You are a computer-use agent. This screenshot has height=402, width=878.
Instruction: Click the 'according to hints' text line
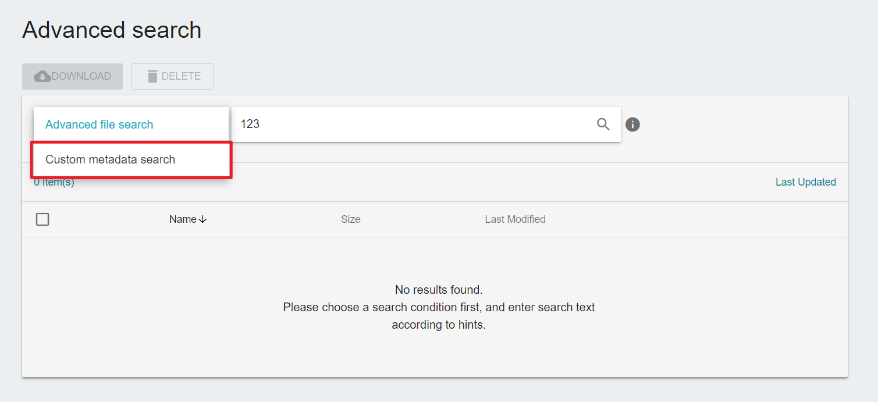point(439,325)
